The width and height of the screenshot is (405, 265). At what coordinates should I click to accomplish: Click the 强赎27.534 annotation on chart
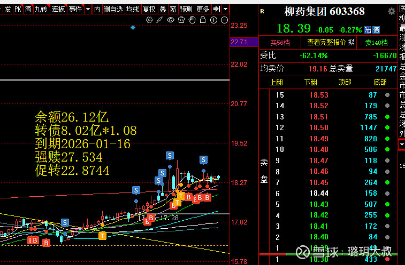coord(68,157)
